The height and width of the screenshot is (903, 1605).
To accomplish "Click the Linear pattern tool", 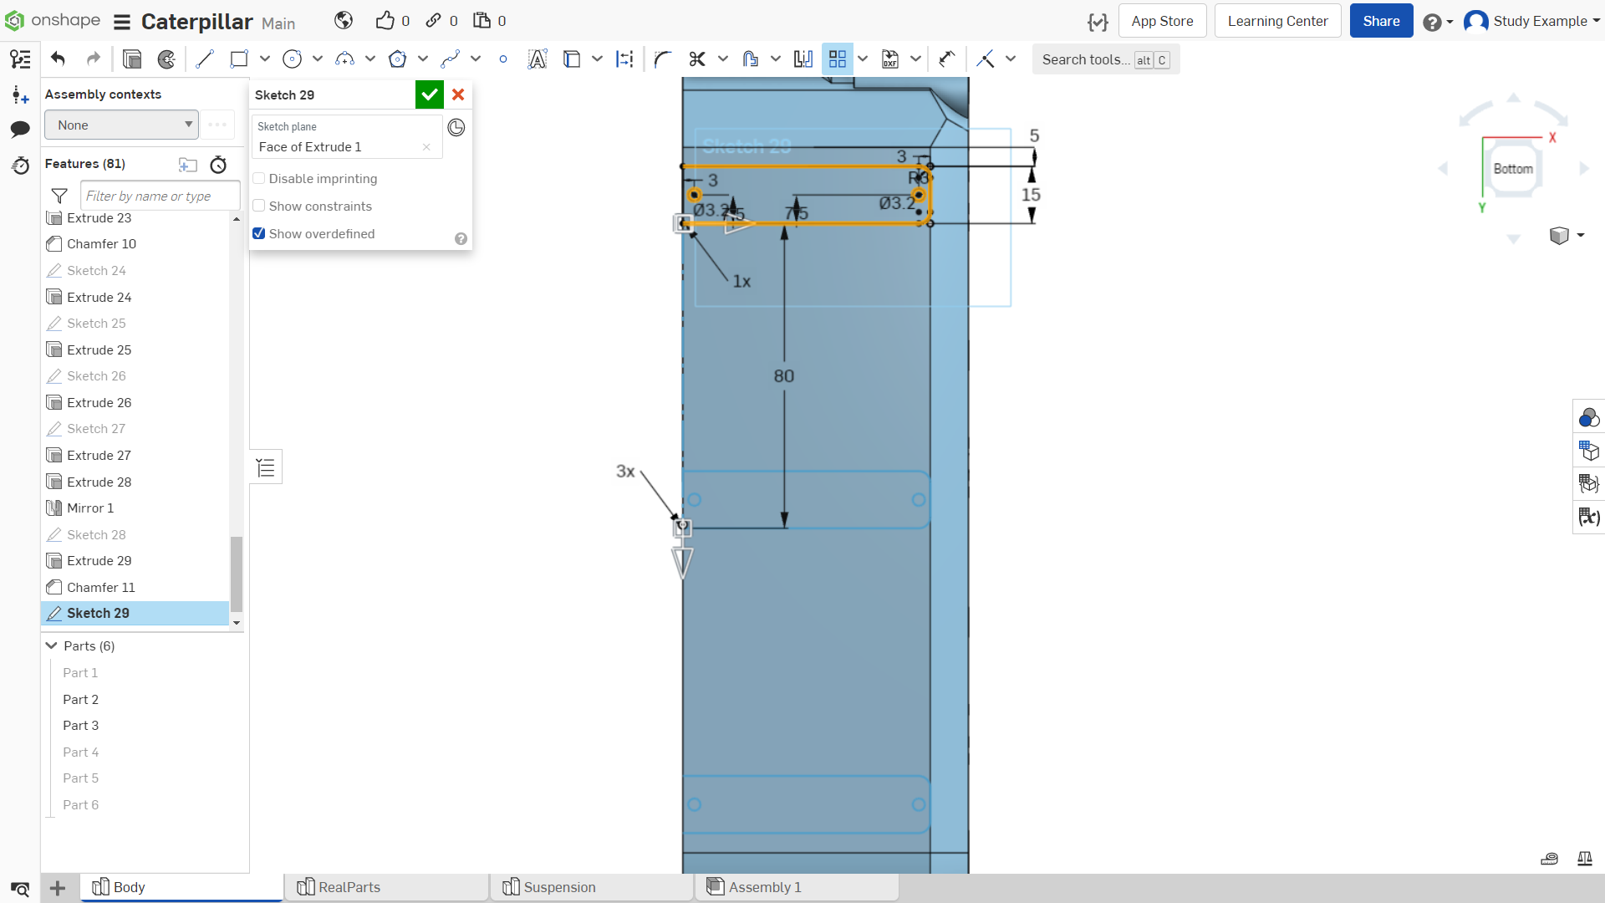I will click(x=838, y=59).
